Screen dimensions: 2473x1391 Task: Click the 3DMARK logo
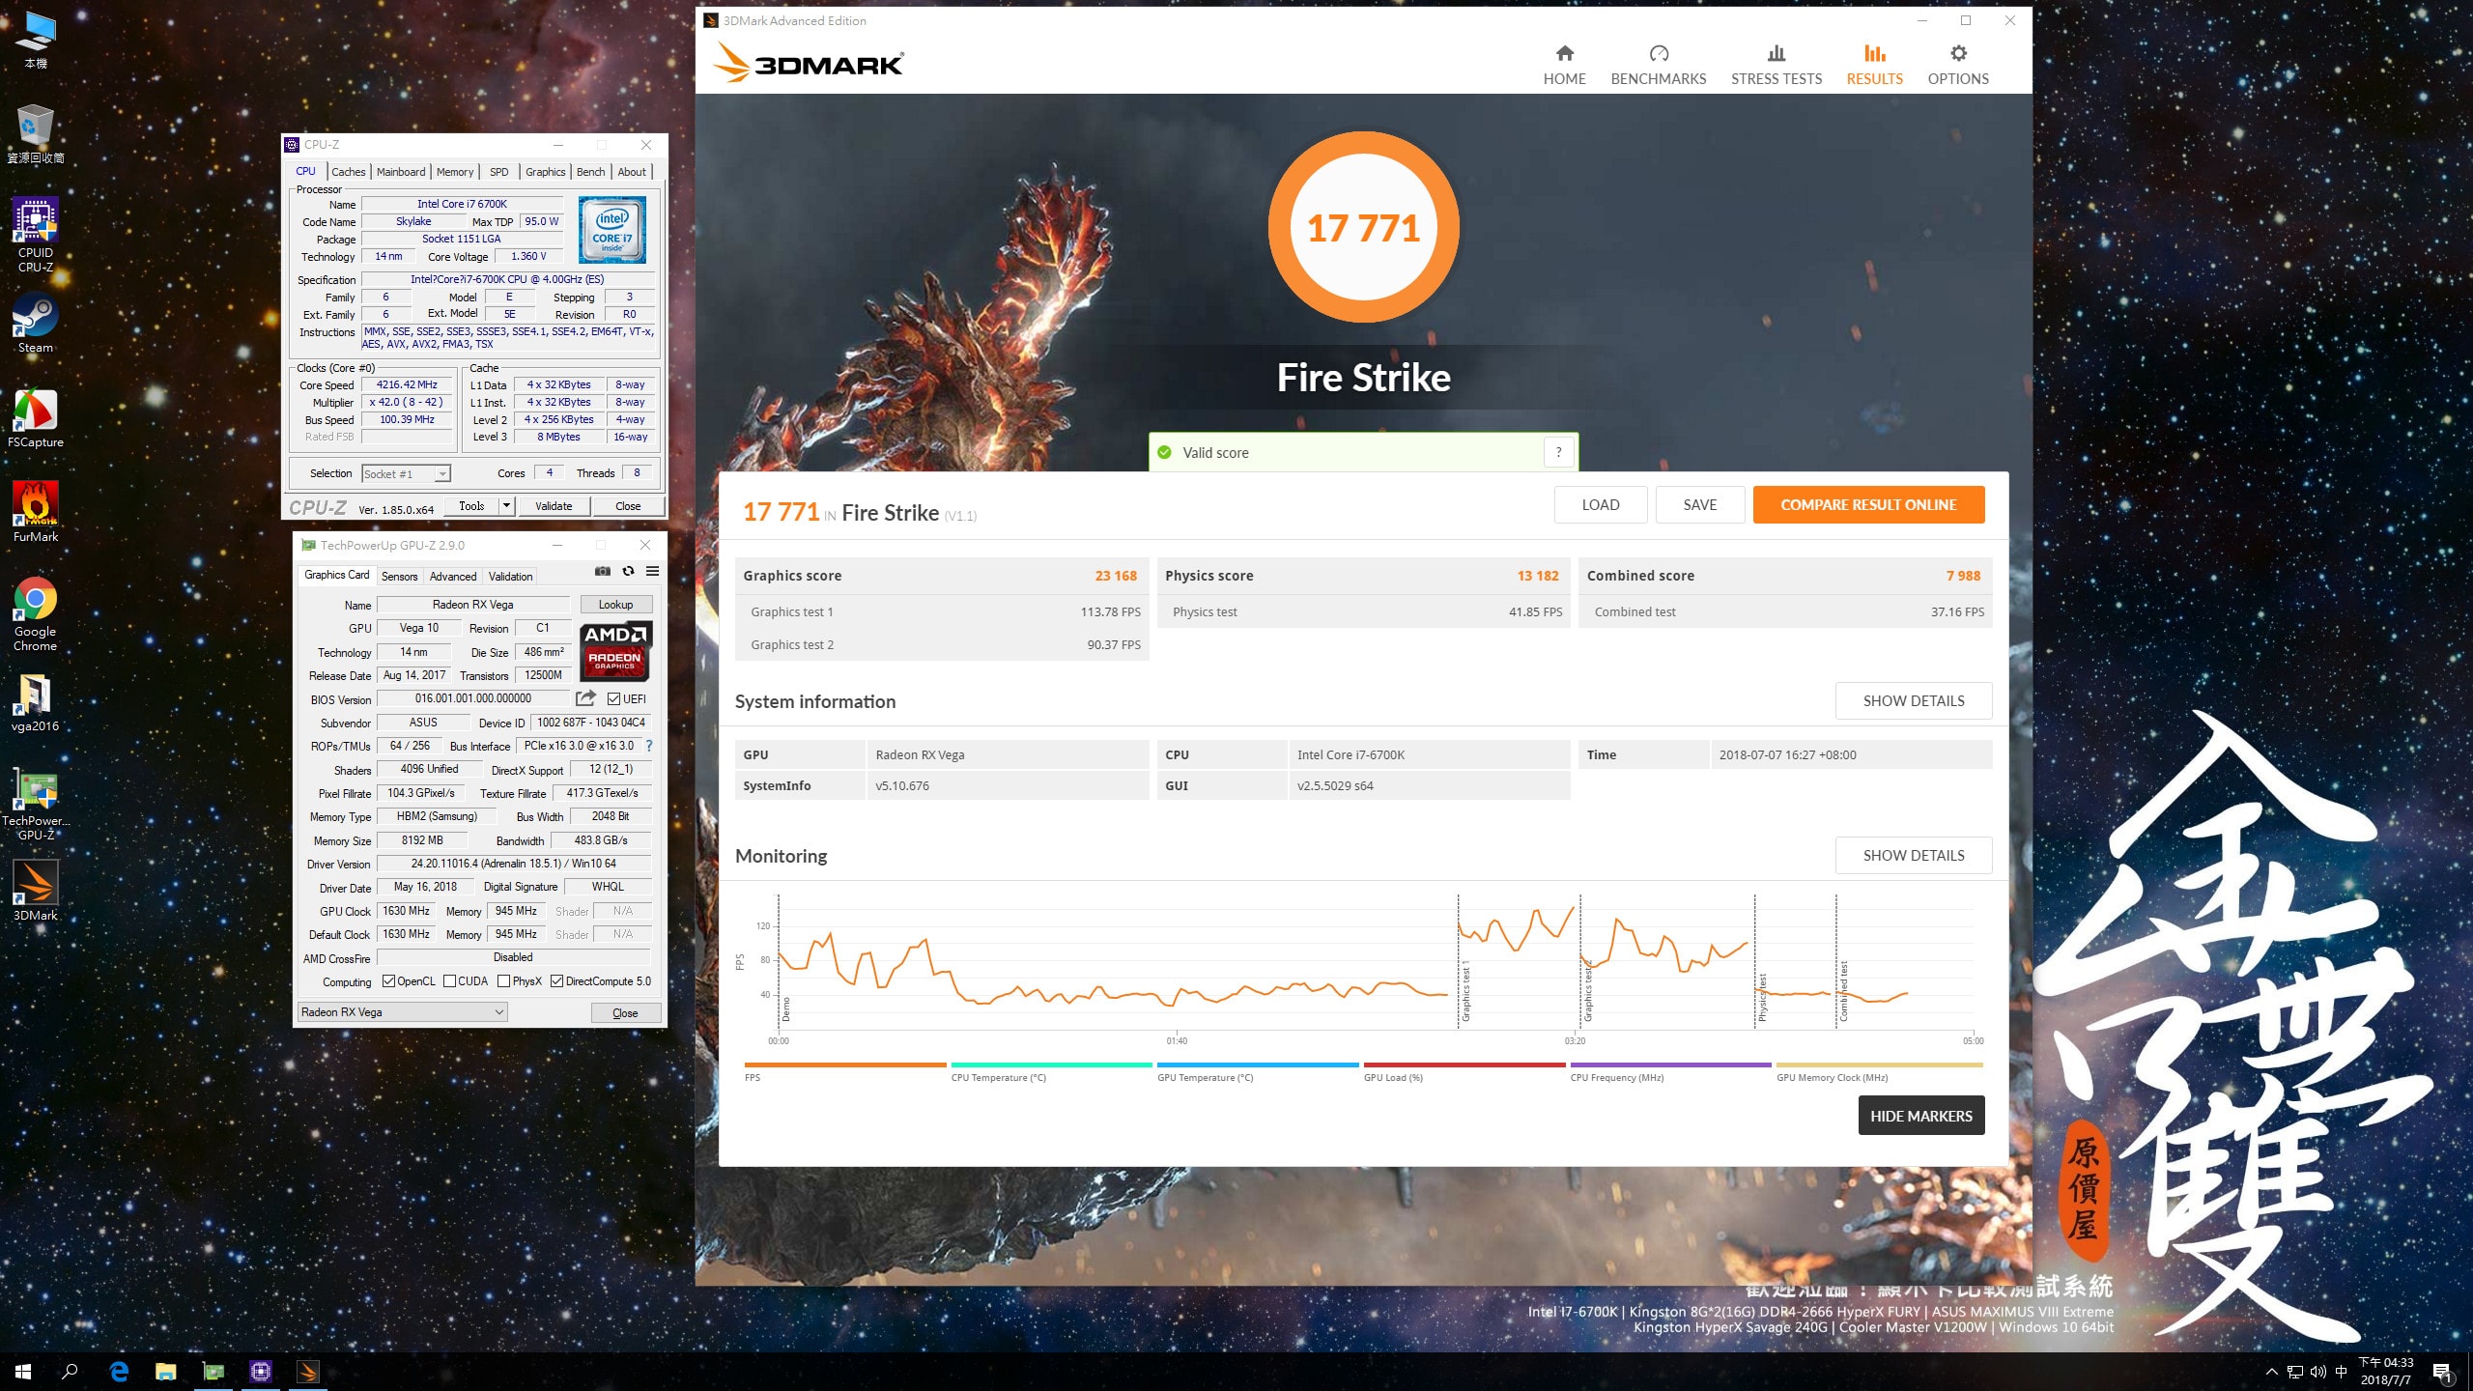808,64
